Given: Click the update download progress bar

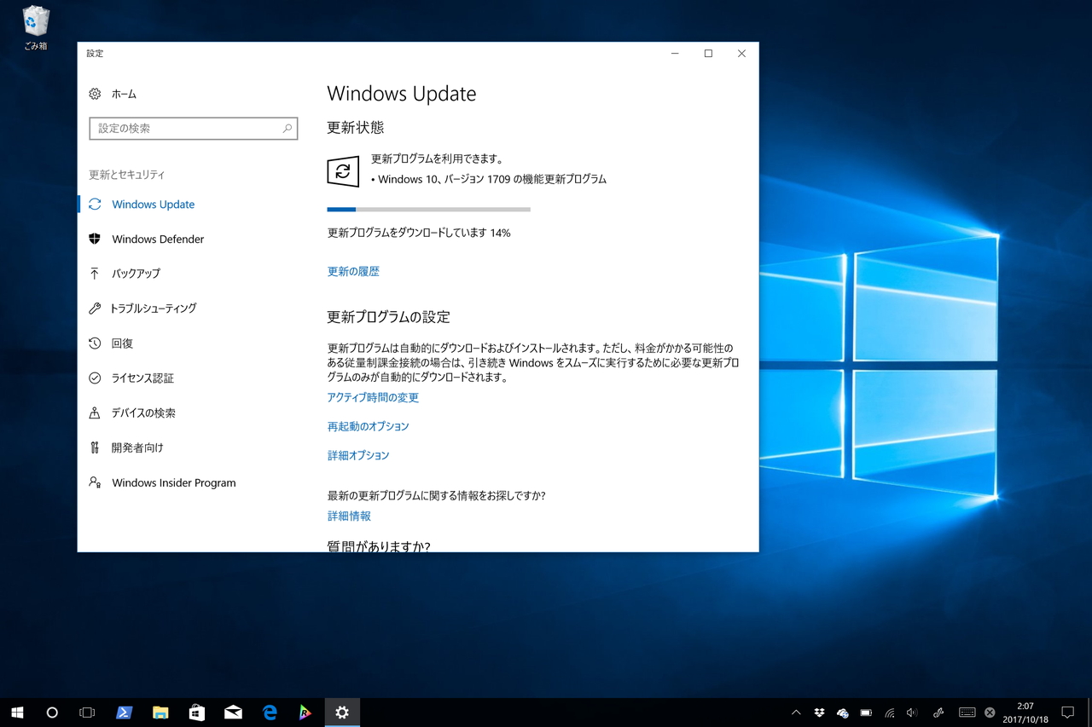Looking at the screenshot, I should [427, 209].
